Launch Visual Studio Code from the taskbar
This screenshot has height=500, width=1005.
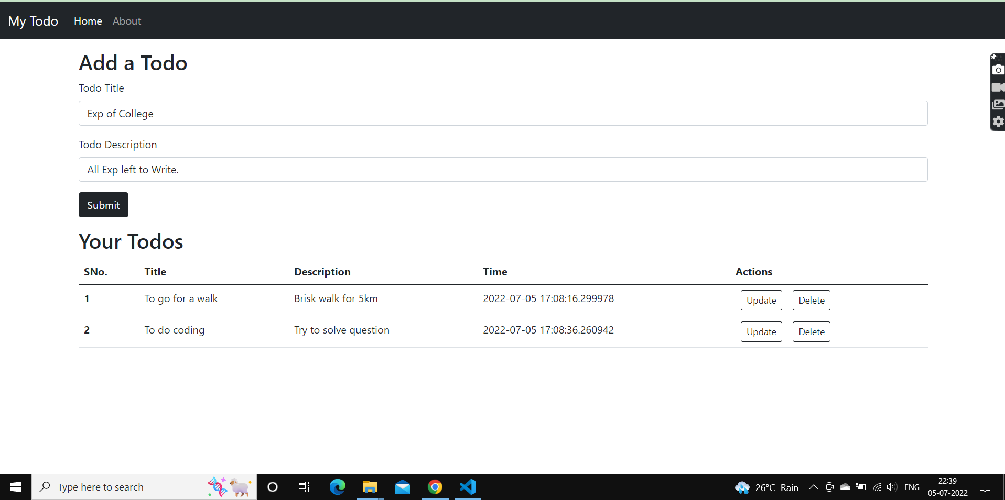pos(467,486)
